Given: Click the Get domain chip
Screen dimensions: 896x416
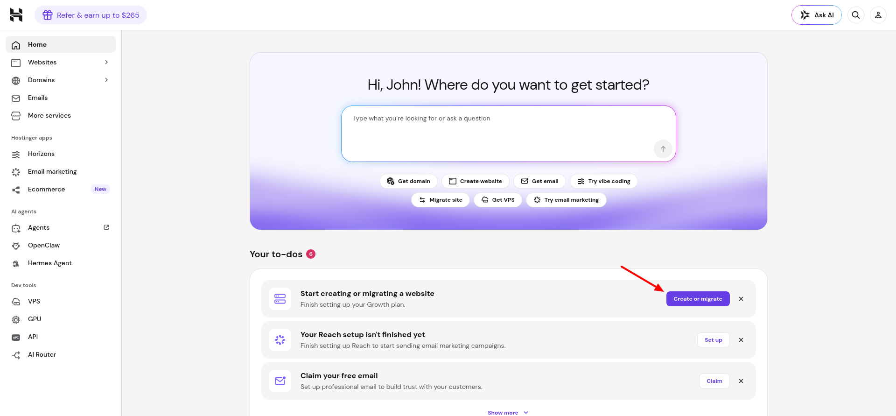Looking at the screenshot, I should click(x=408, y=181).
